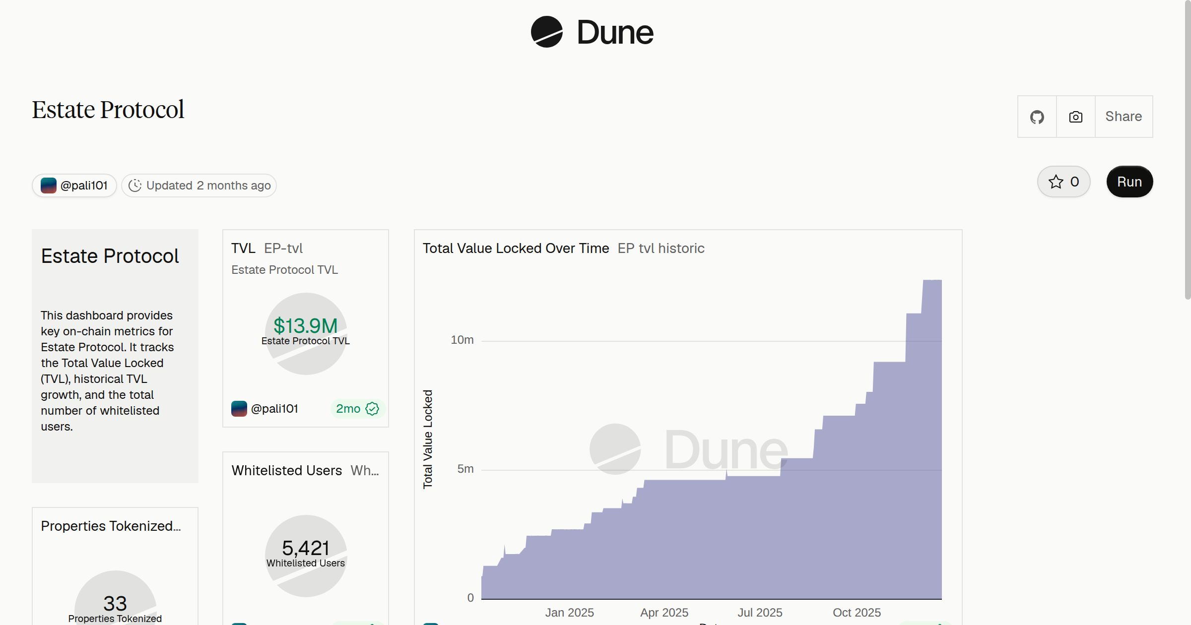Image resolution: width=1191 pixels, height=625 pixels.
Task: Click the Share button
Action: [x=1124, y=117]
